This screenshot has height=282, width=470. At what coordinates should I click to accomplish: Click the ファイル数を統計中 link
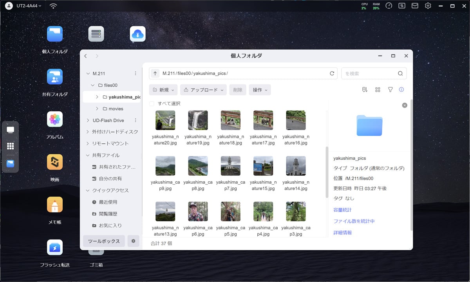click(x=354, y=221)
